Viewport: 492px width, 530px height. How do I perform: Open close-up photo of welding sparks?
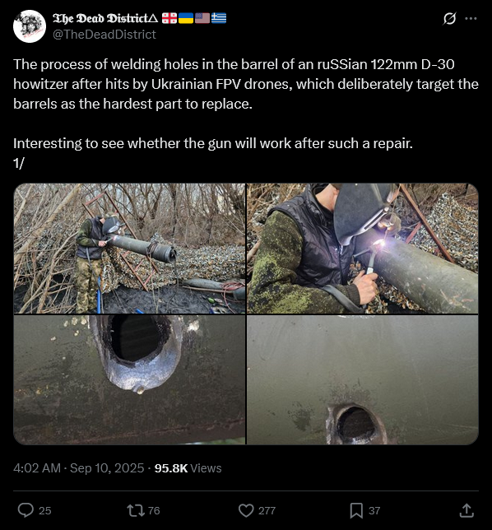coord(363,249)
